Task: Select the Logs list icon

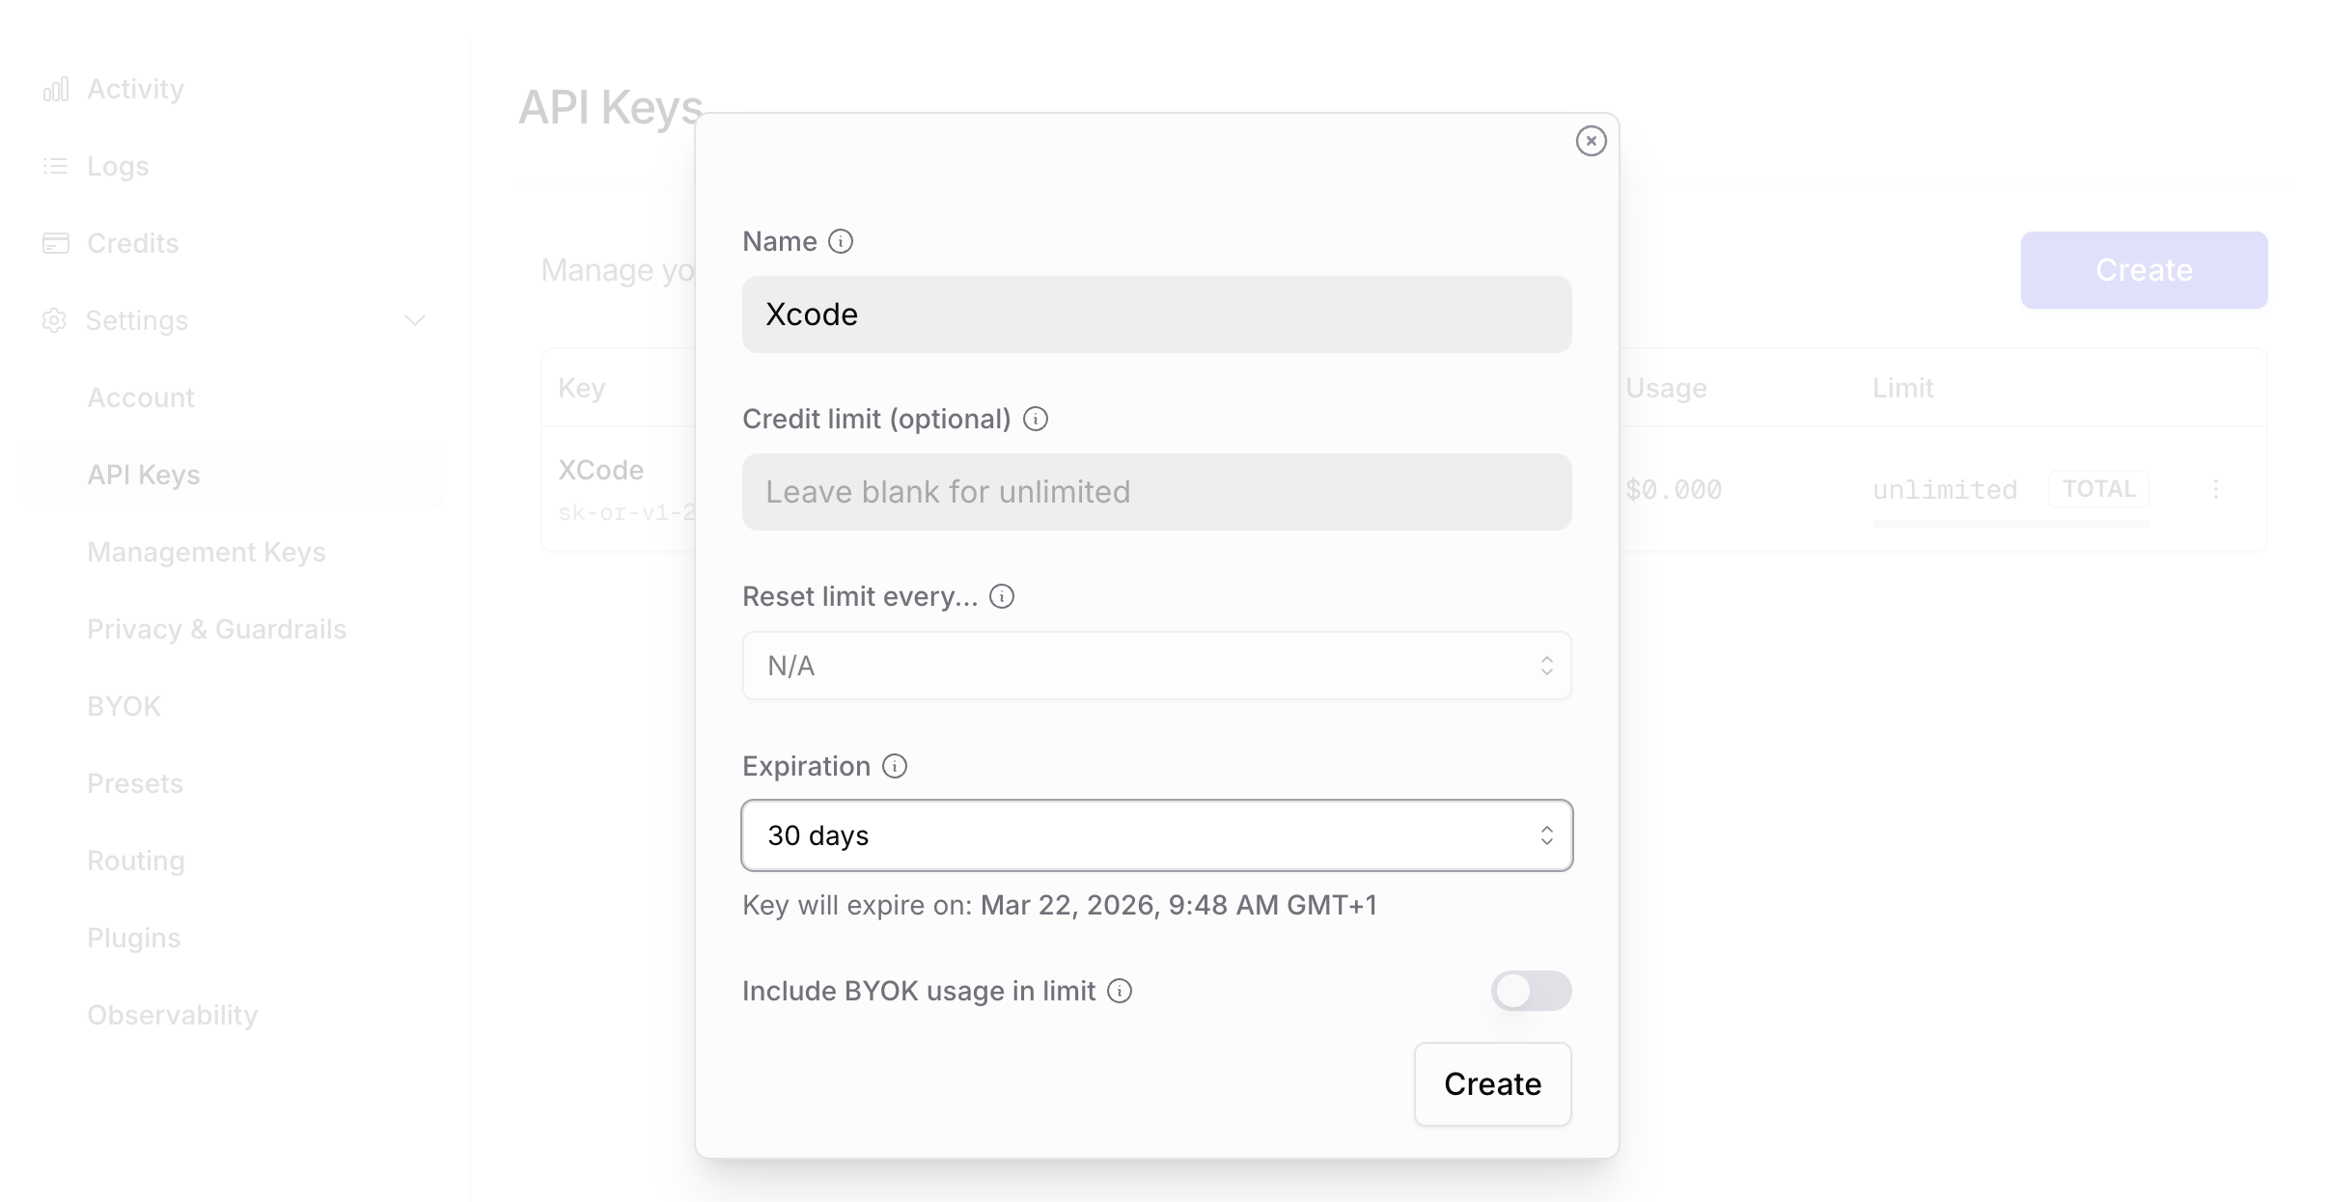Action: [56, 165]
